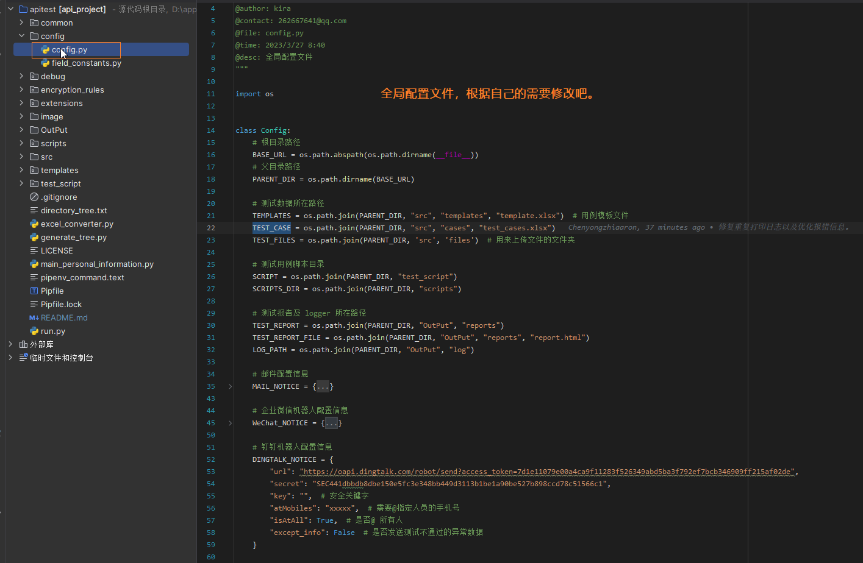Click the import os statement
863x563 pixels.
coord(254,94)
